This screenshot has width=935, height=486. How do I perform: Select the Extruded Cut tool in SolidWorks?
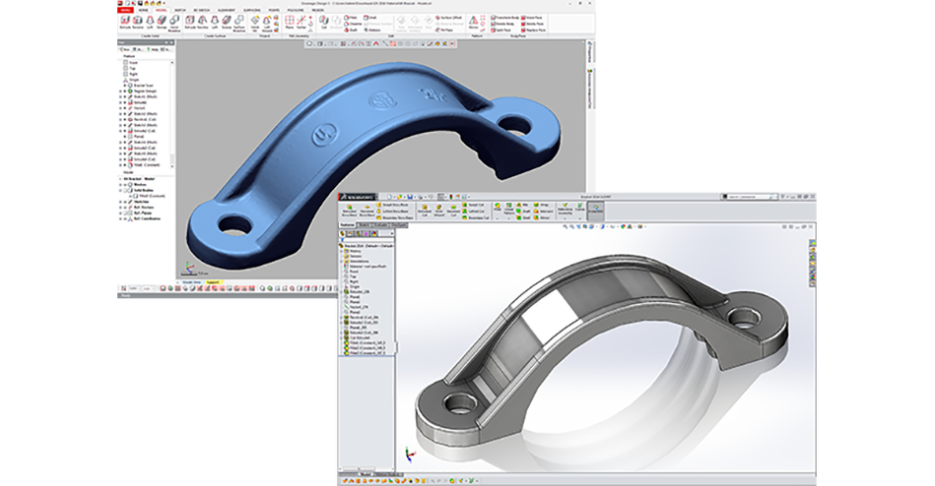tap(424, 210)
